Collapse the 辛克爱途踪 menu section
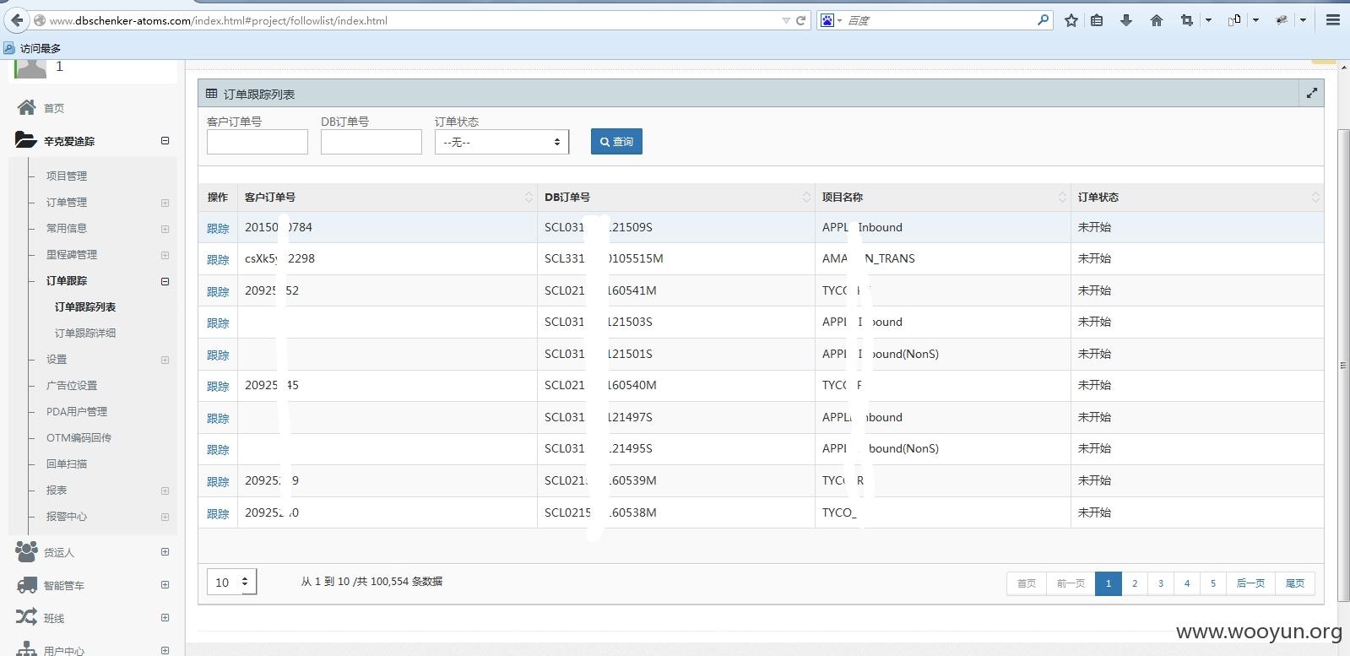Viewport: 1350px width, 656px height. click(165, 141)
